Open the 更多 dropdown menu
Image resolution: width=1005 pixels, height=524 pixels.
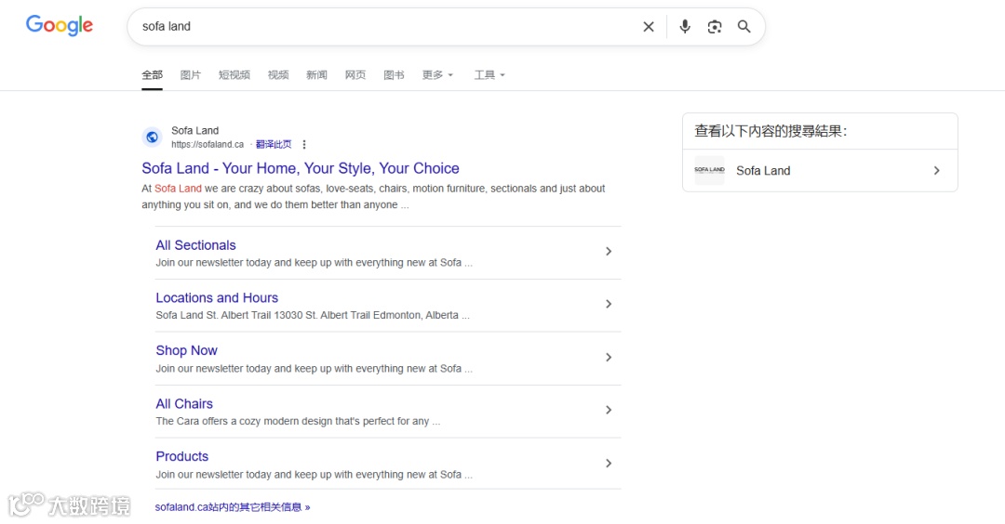coord(437,75)
